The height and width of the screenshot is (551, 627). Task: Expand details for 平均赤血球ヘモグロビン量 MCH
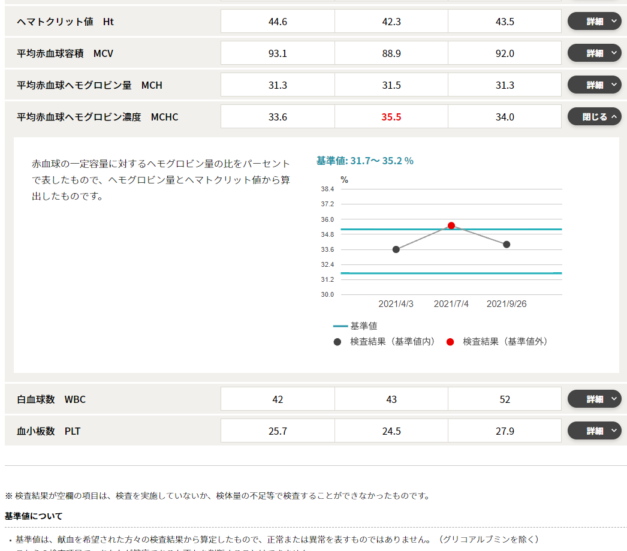594,84
